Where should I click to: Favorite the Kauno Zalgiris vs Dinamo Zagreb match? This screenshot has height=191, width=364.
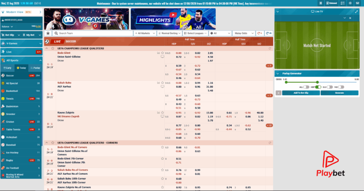162,113
